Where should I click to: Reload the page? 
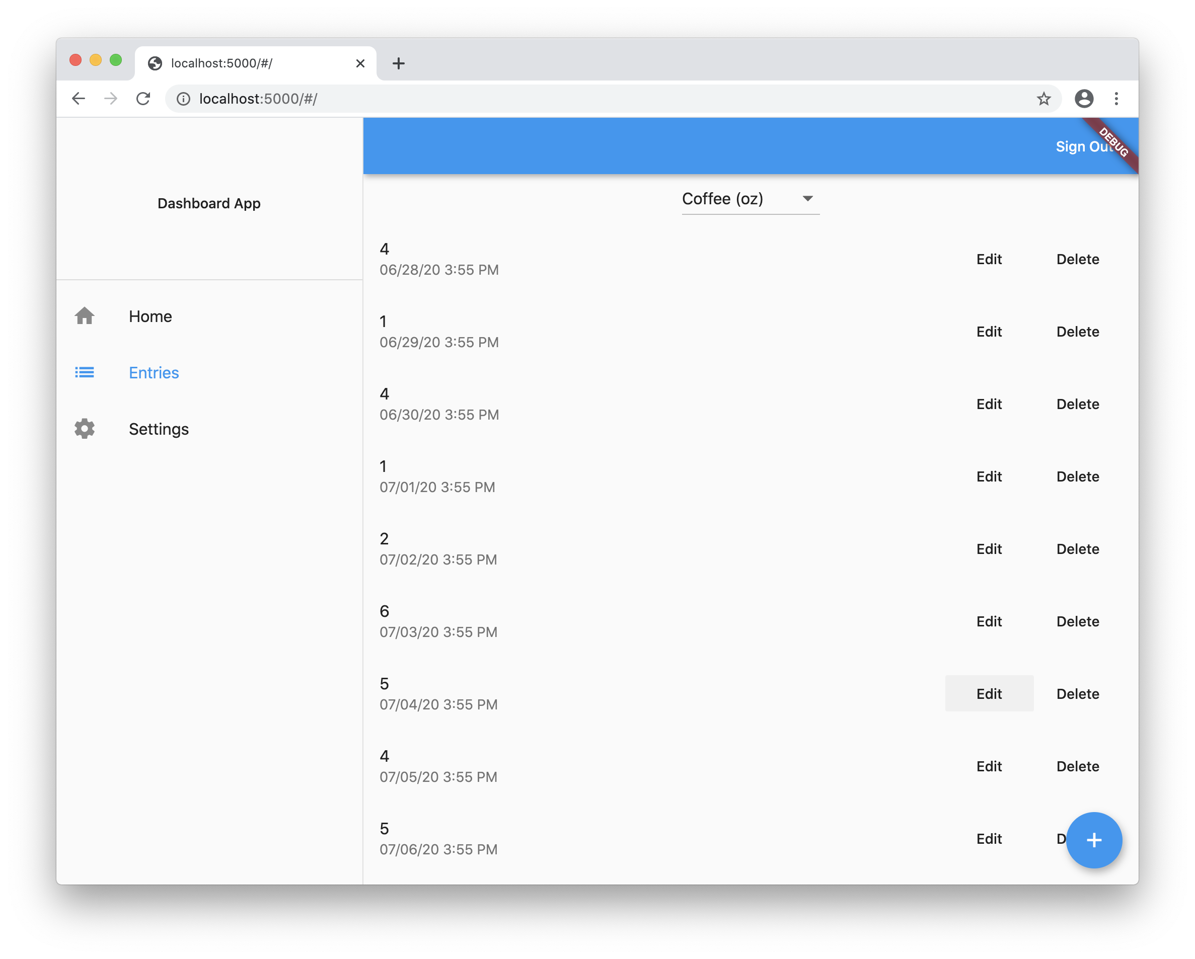click(x=143, y=99)
